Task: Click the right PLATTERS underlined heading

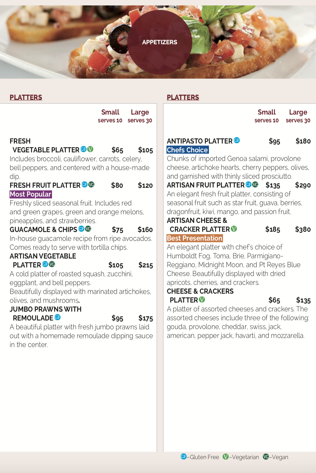Action: pyautogui.click(x=183, y=97)
